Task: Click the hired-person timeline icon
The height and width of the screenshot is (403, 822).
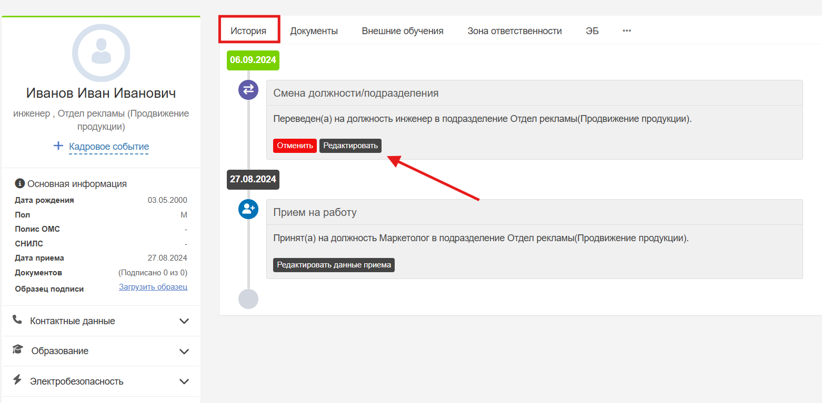Action: (x=248, y=209)
